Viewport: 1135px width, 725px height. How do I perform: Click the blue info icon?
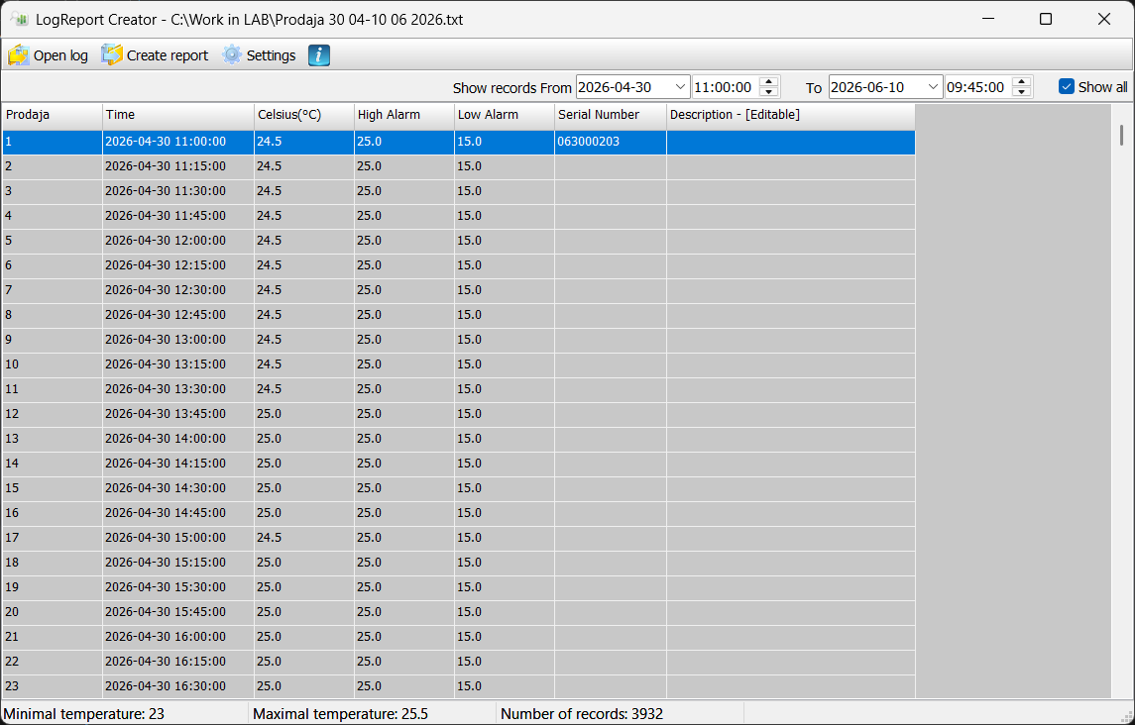(319, 55)
